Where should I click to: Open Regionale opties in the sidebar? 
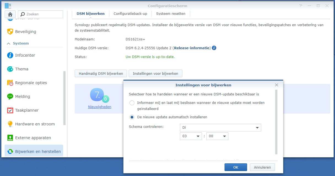34,83
